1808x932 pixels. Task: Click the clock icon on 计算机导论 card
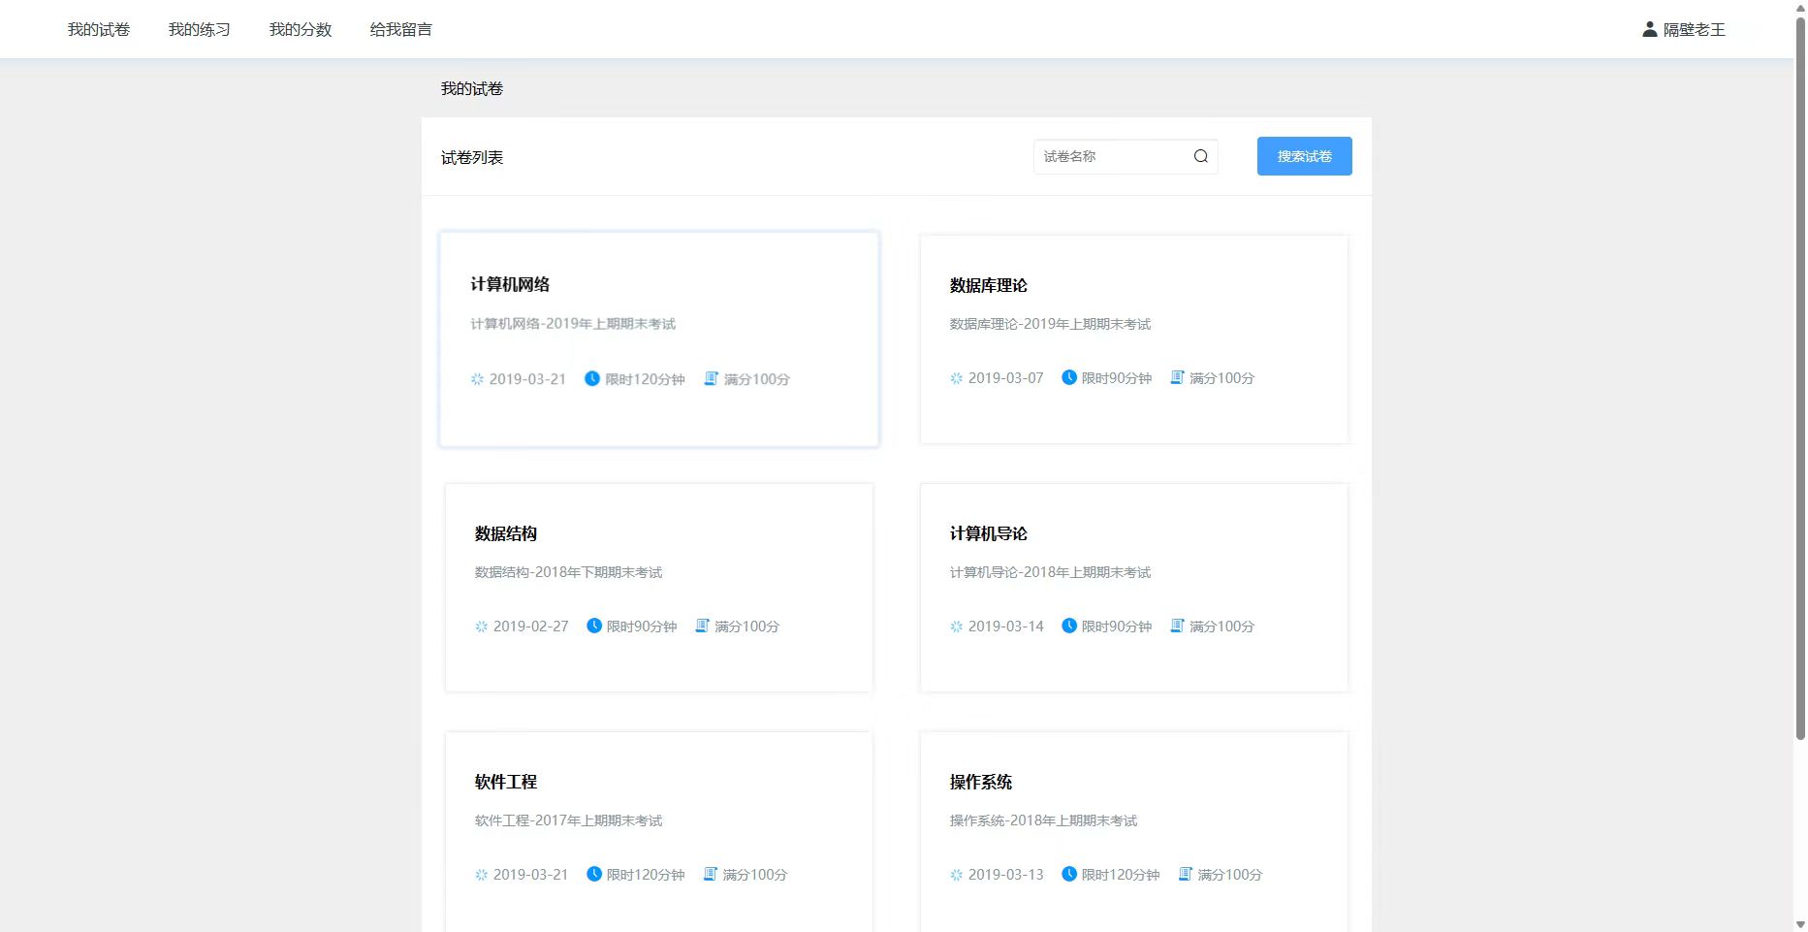click(1069, 626)
